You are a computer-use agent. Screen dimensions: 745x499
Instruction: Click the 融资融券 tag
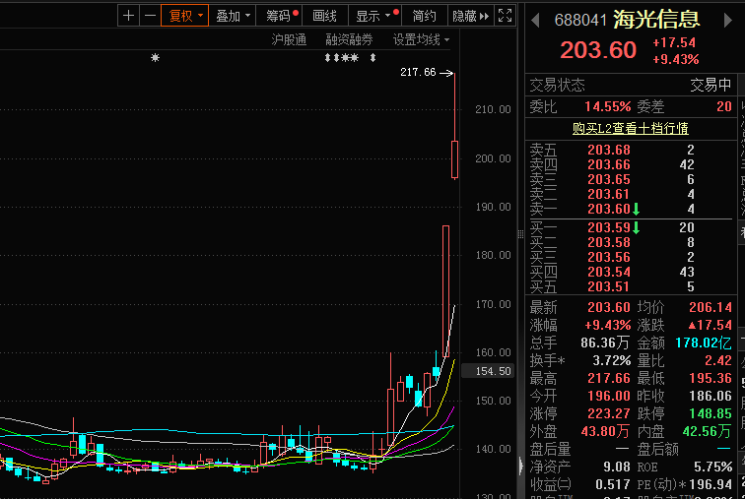pyautogui.click(x=349, y=39)
